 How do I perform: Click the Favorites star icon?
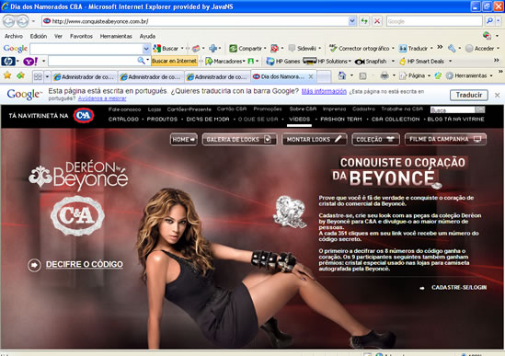pyautogui.click(x=7, y=76)
